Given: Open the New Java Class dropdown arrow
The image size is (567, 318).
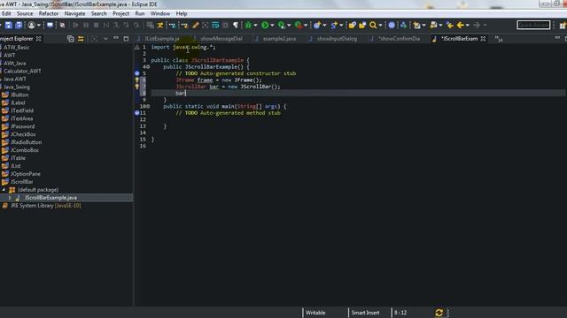Looking at the screenshot, I should click(x=341, y=26).
